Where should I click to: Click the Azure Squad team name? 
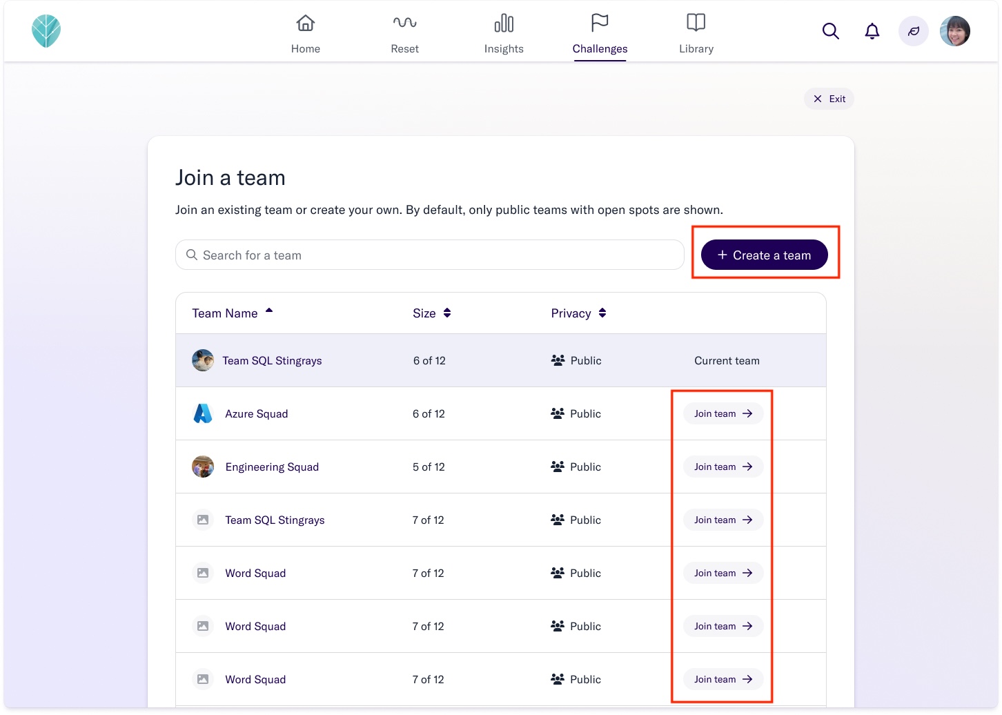click(x=257, y=413)
